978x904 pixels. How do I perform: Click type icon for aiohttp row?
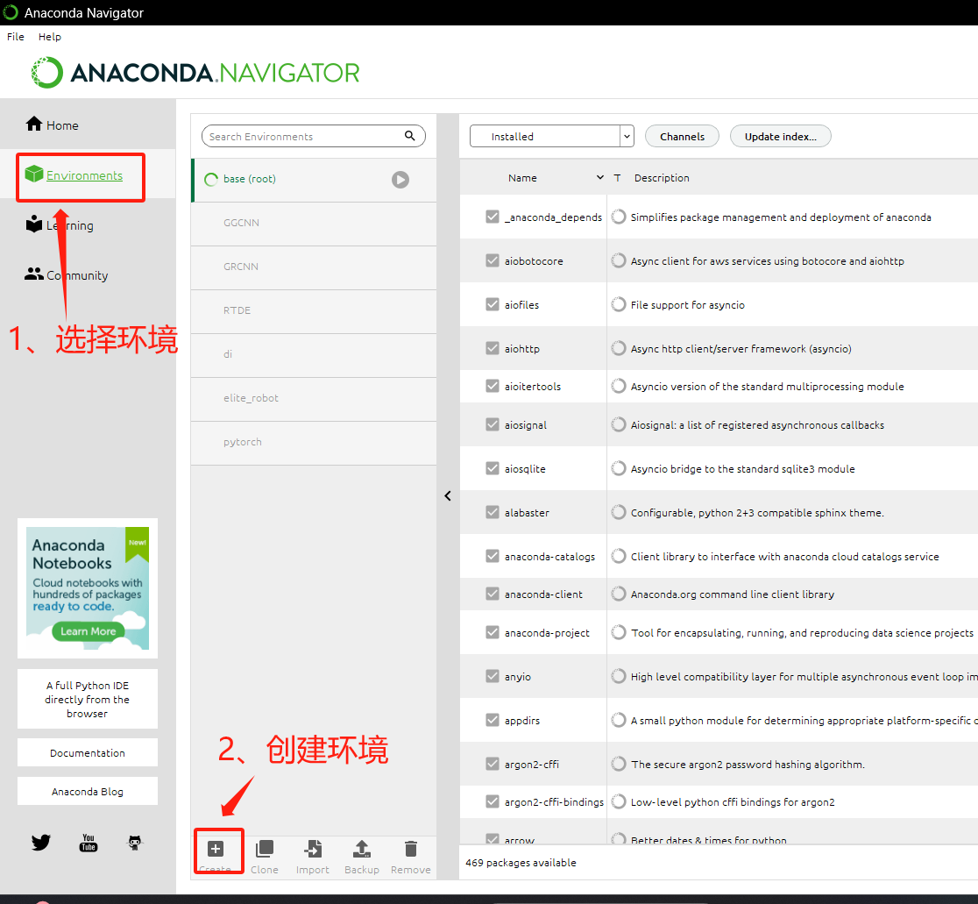click(618, 348)
